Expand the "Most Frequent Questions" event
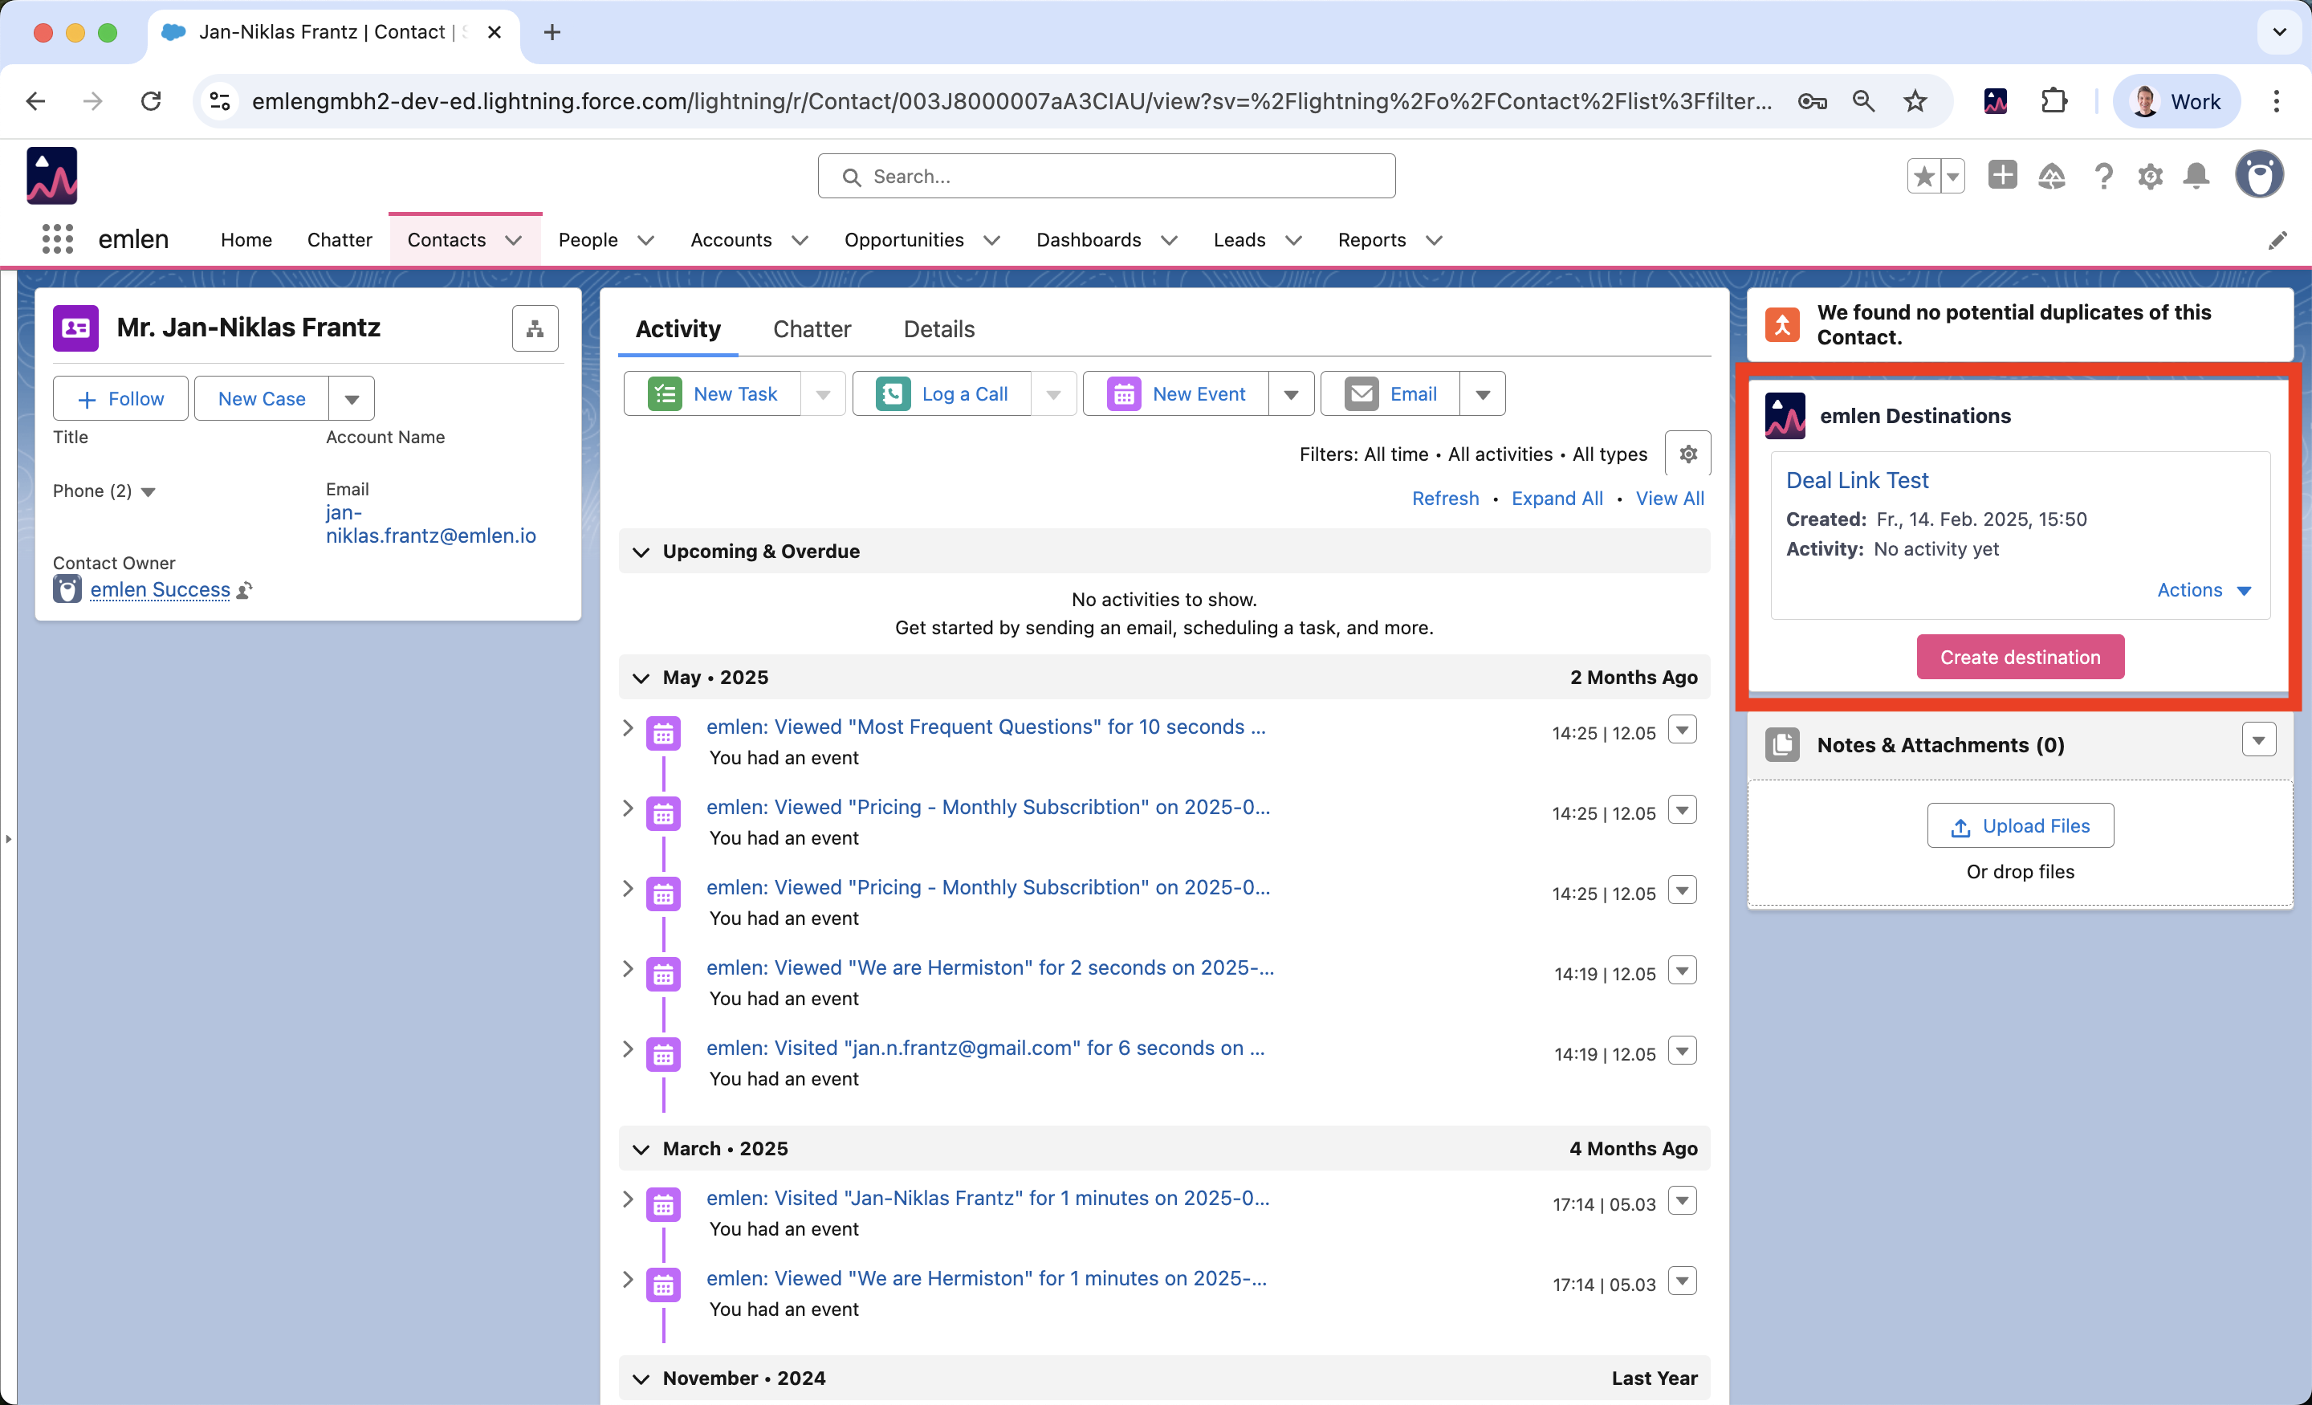Viewport: 2312px width, 1405px height. coord(628,727)
